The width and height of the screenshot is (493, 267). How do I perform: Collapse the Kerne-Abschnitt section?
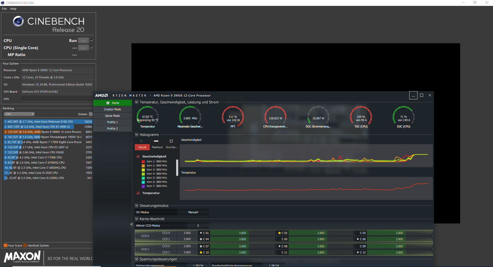click(x=137, y=219)
